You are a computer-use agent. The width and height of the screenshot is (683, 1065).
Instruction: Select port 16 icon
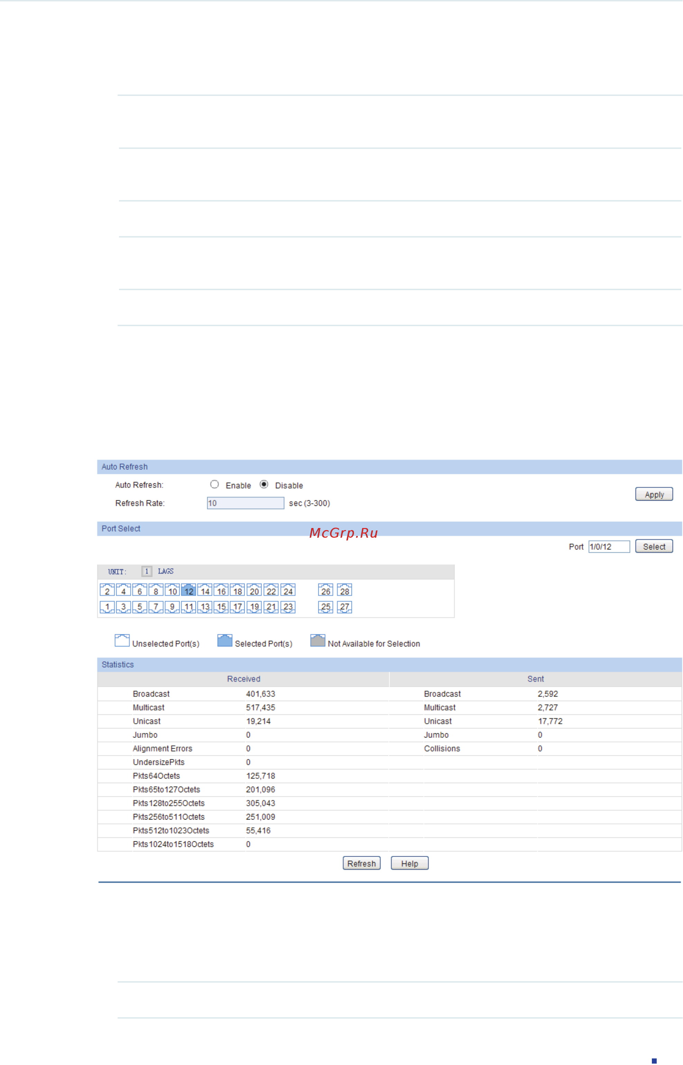click(221, 590)
